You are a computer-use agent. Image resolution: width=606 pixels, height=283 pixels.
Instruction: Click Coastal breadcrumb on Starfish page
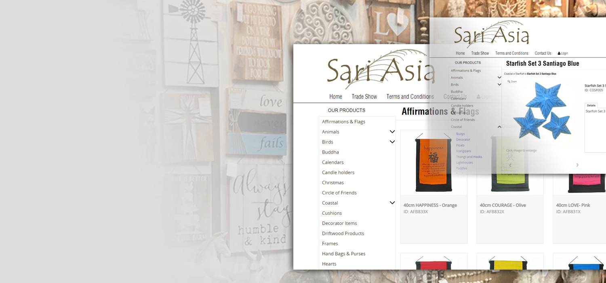coord(508,74)
